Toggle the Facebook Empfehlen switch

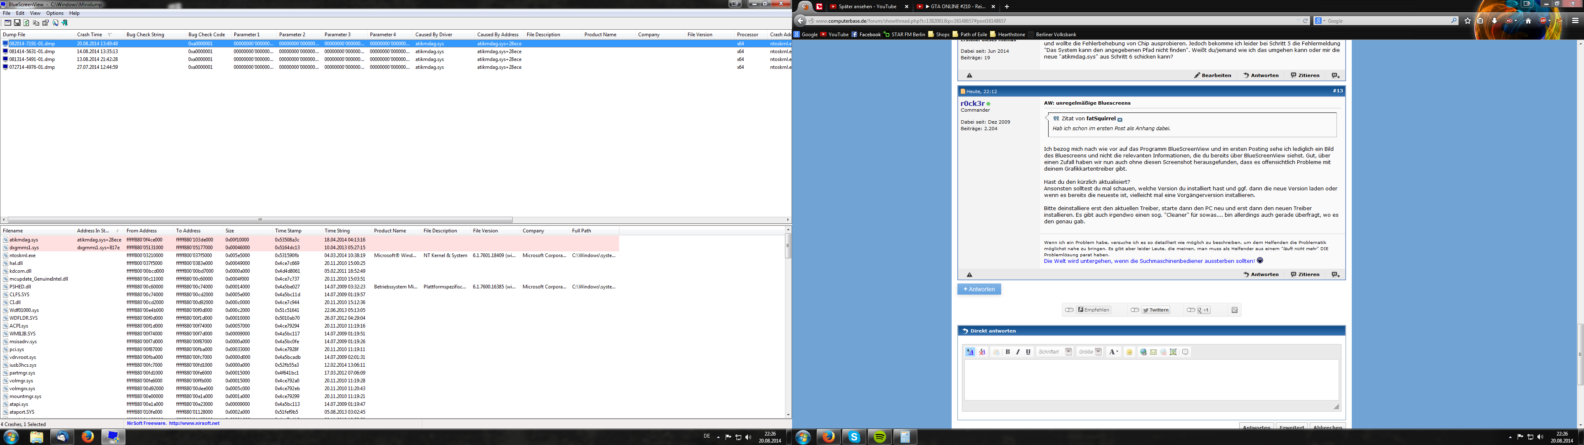pos(1070,310)
